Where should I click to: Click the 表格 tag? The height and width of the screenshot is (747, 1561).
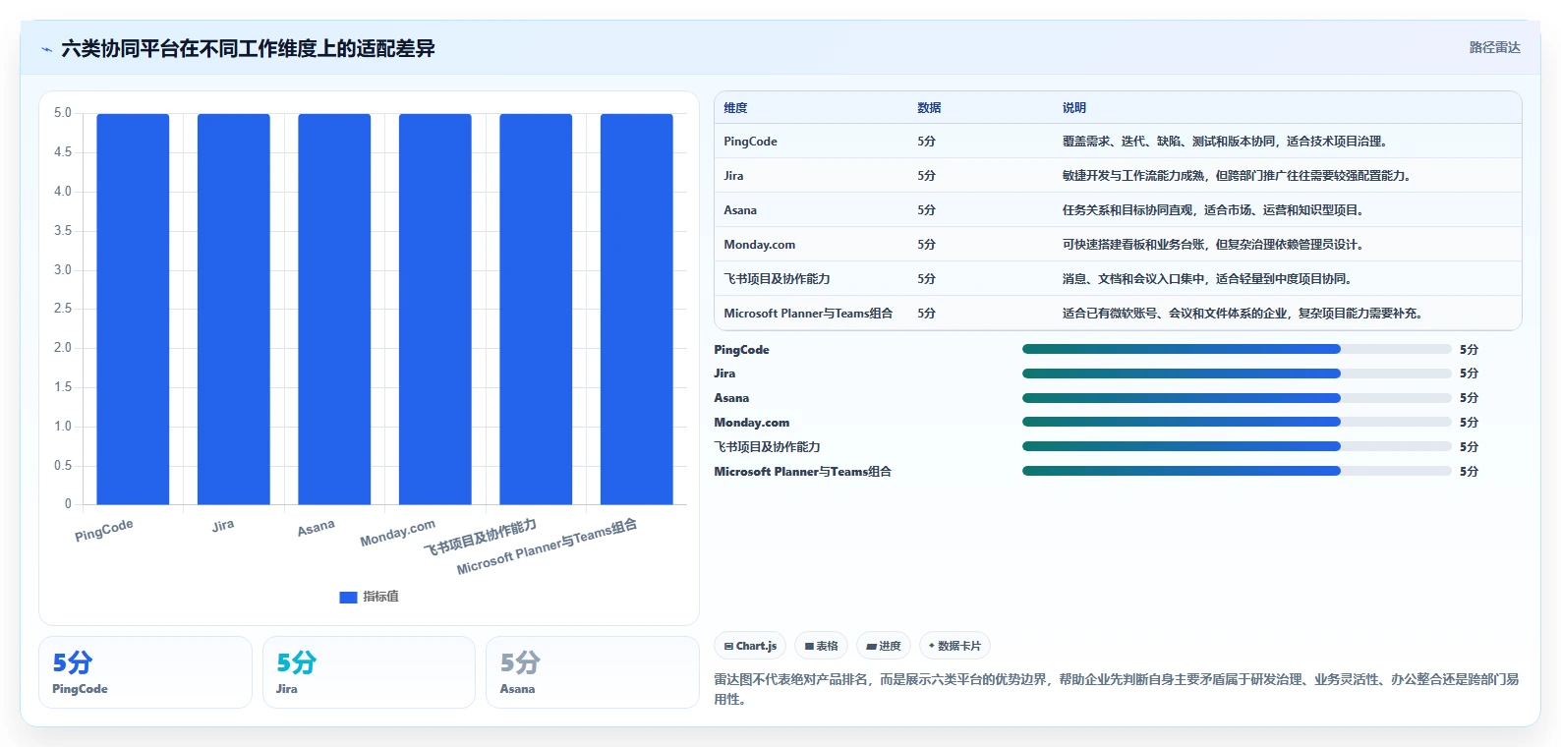822,646
